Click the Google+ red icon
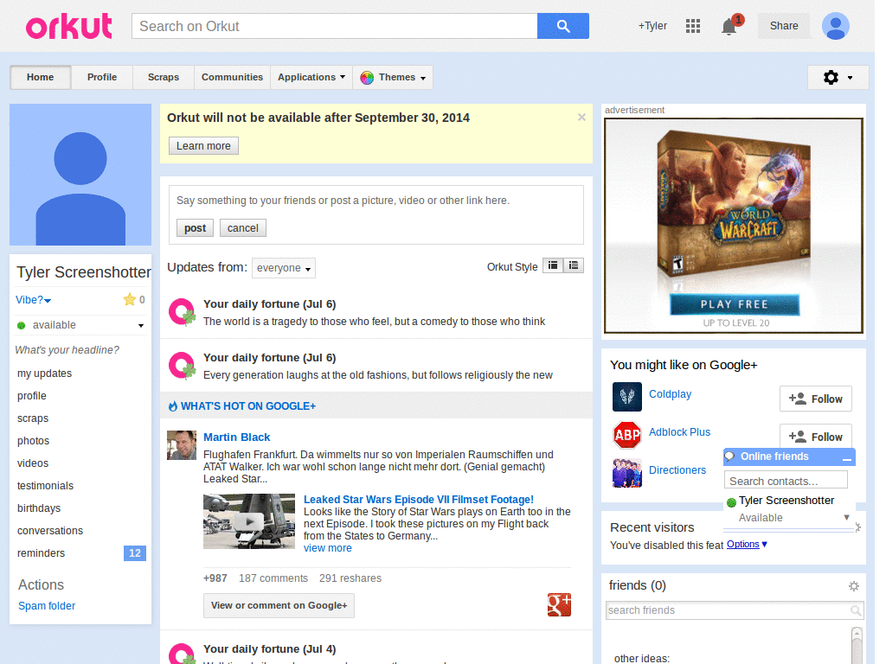 tap(559, 604)
